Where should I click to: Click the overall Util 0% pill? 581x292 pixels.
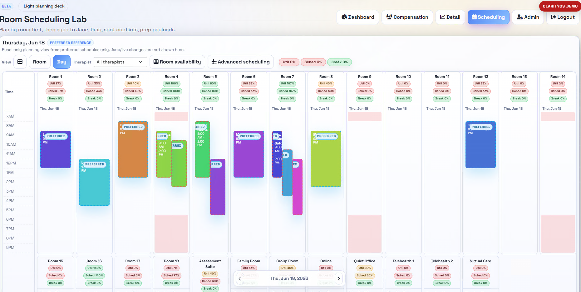(289, 62)
